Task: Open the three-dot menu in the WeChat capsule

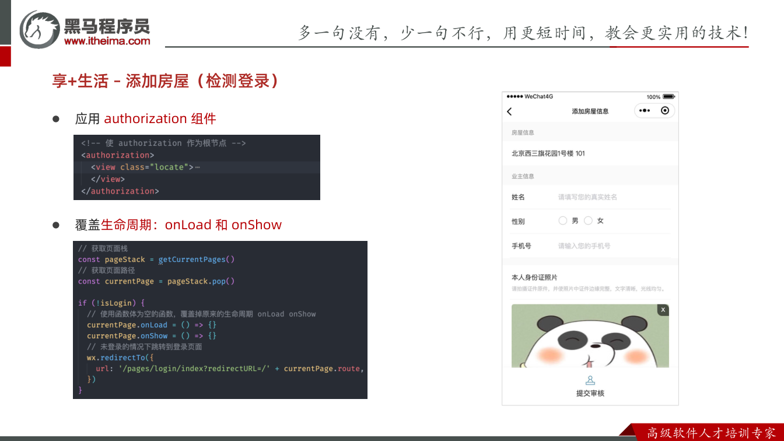Action: tap(645, 111)
